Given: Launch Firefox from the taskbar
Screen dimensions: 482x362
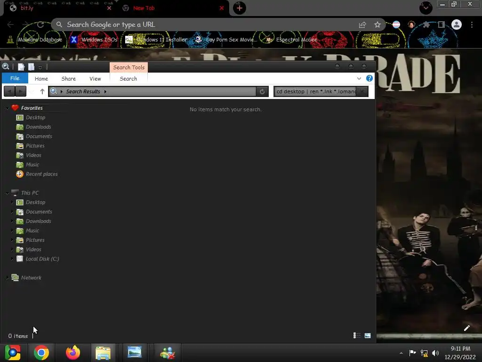Looking at the screenshot, I should click(73, 353).
